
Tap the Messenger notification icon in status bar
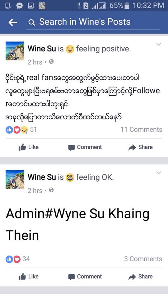click(x=19, y=6)
